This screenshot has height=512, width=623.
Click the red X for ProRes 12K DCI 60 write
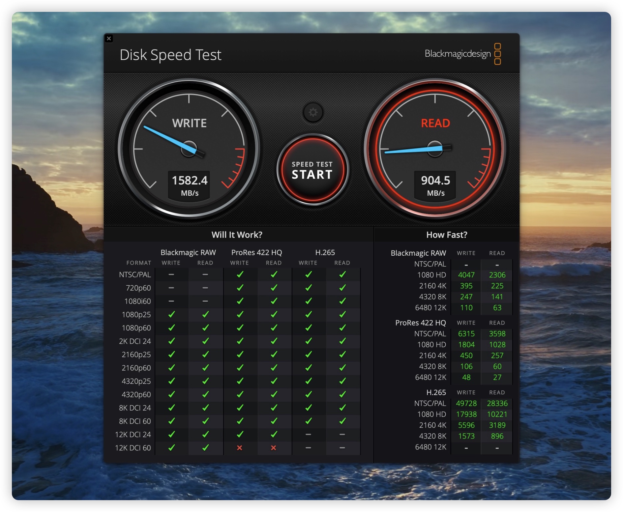coord(240,448)
